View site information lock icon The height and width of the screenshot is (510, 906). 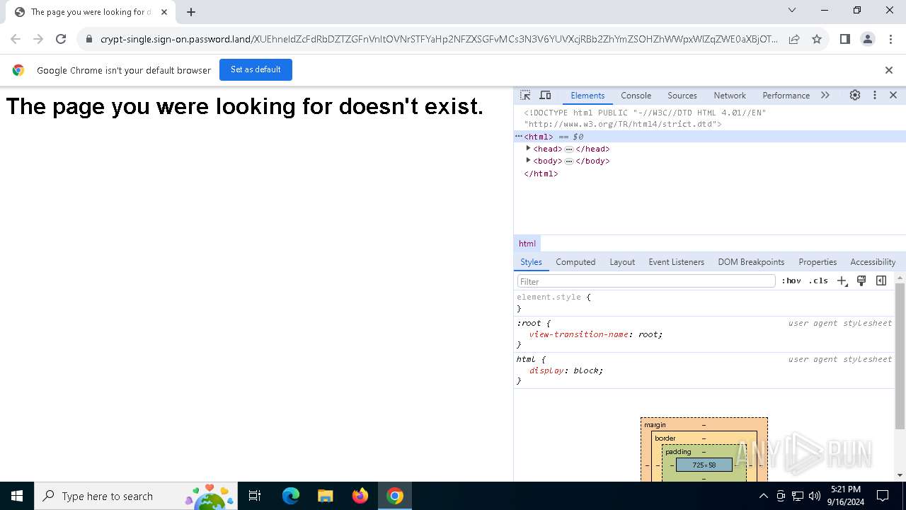pos(88,39)
